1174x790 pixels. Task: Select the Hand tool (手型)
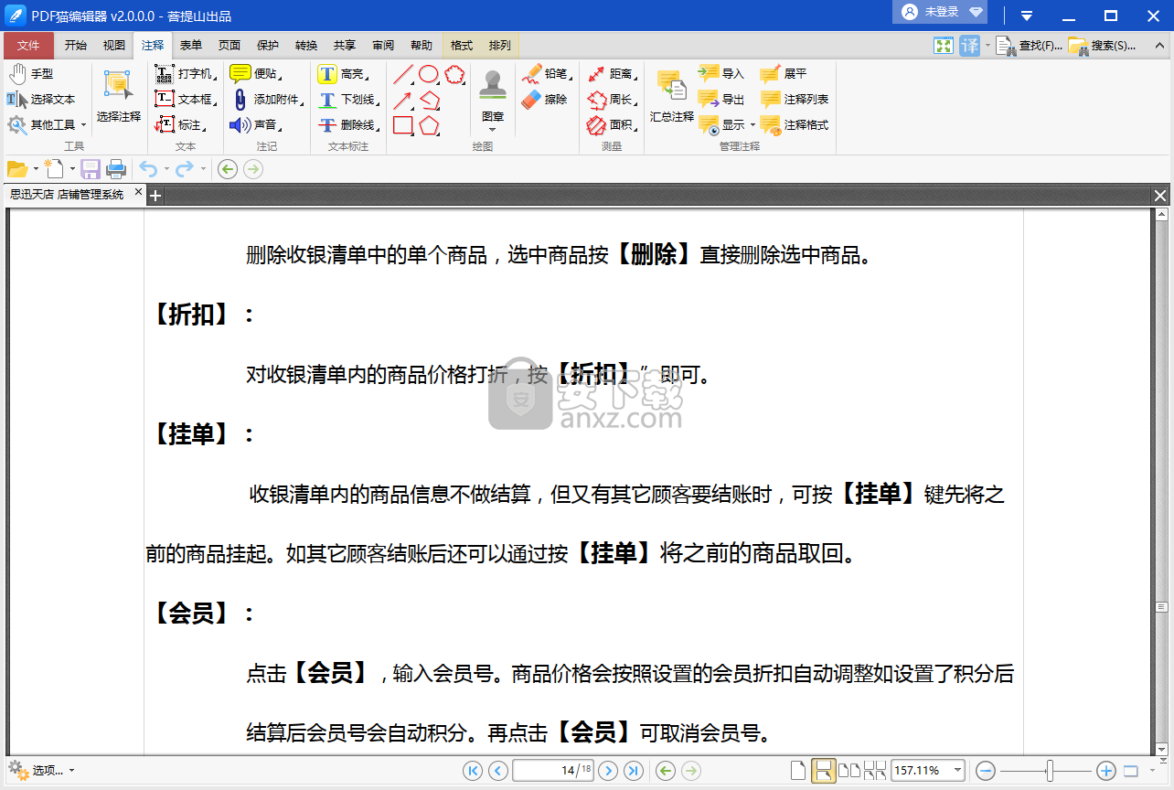[x=31, y=73]
